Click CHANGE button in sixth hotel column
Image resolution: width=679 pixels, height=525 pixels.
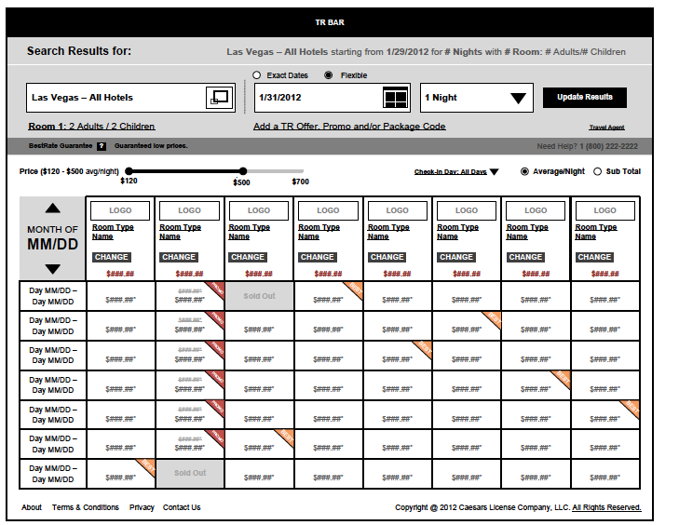pos(456,257)
